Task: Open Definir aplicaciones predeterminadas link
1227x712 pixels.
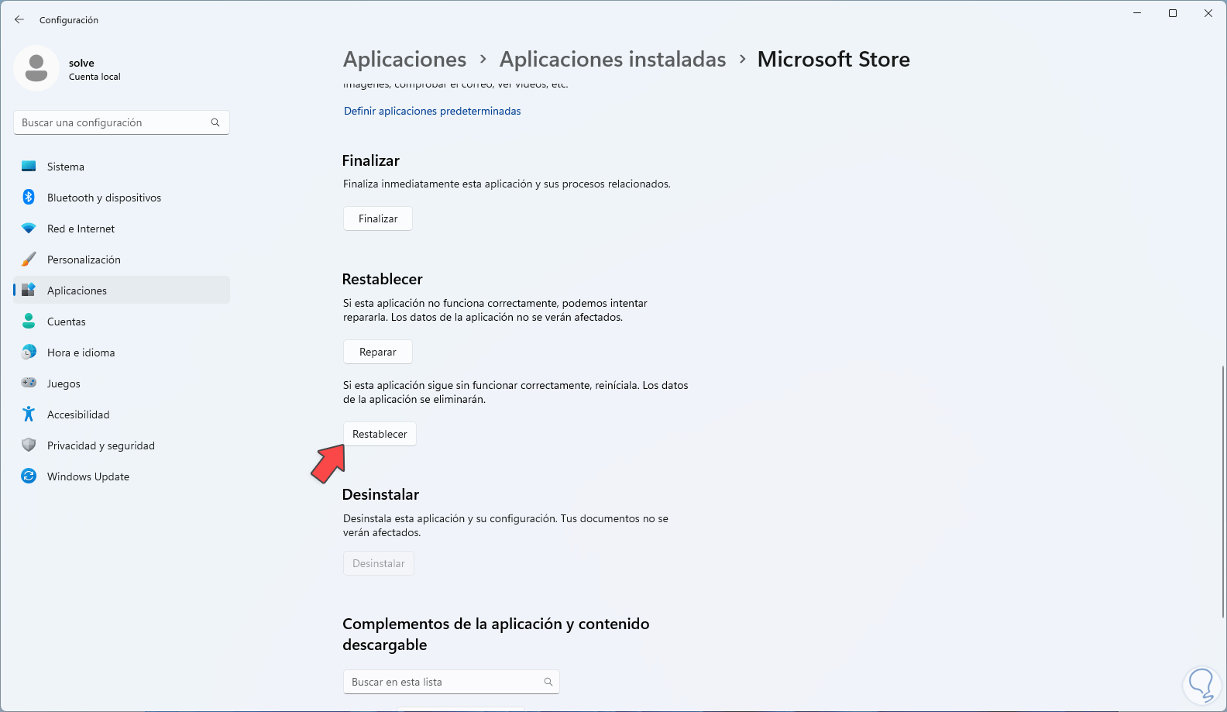Action: pyautogui.click(x=432, y=111)
